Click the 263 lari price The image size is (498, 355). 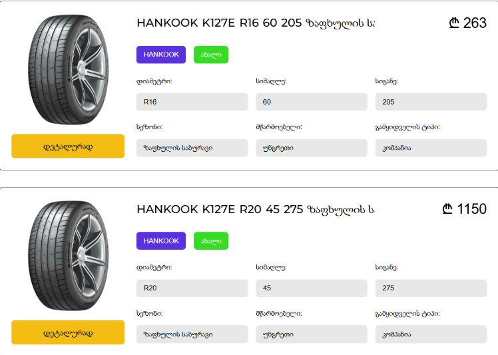point(468,23)
